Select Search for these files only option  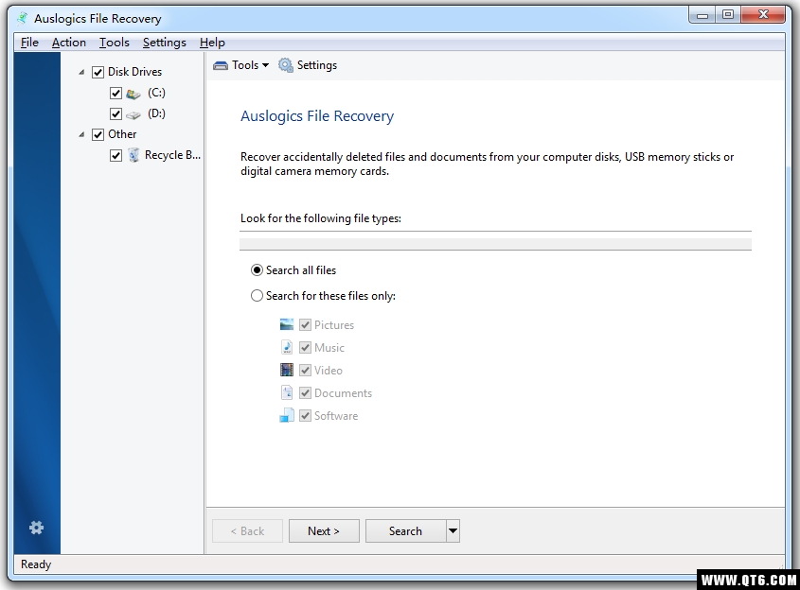[257, 296]
